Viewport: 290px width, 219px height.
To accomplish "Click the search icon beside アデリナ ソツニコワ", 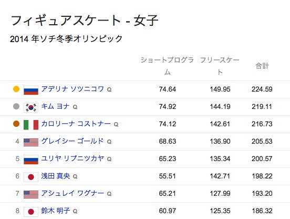I will coord(109,90).
